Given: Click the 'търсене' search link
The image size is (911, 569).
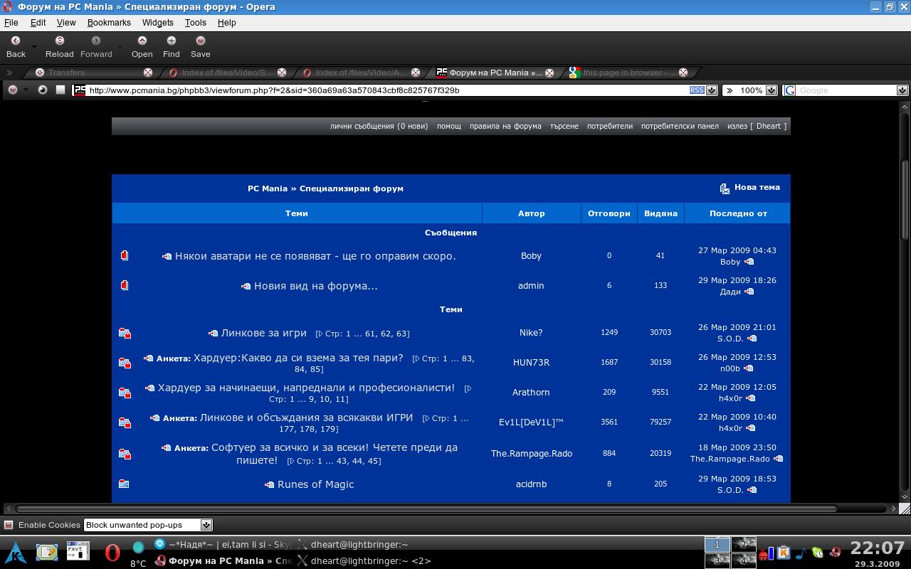Looking at the screenshot, I should pyautogui.click(x=564, y=126).
